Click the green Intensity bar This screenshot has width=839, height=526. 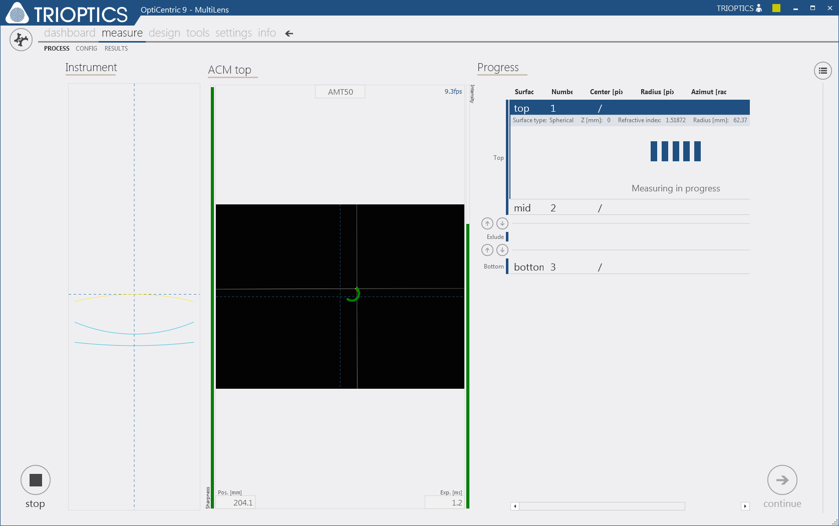pos(468,366)
